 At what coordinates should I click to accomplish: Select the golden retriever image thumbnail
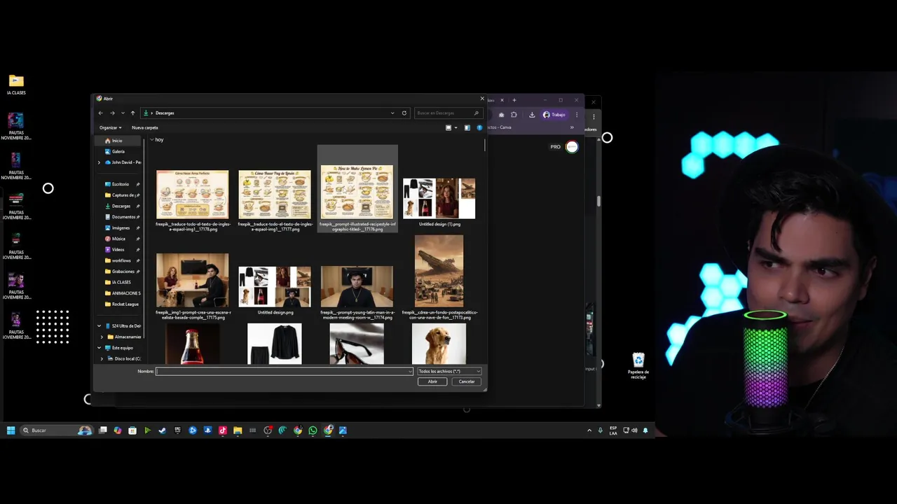439,344
